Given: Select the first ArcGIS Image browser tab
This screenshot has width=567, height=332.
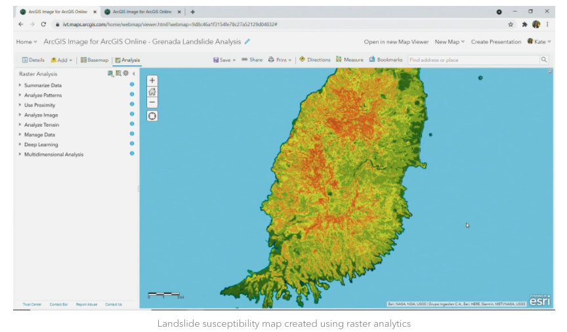Looking at the screenshot, I should point(58,12).
